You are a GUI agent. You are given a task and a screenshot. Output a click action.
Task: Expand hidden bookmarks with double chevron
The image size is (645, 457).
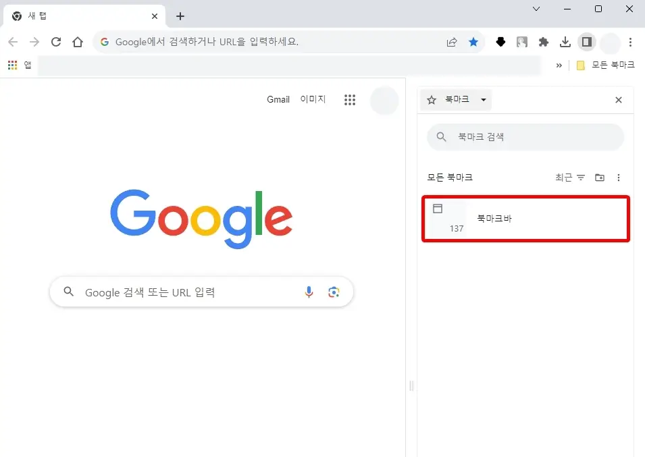(x=559, y=65)
